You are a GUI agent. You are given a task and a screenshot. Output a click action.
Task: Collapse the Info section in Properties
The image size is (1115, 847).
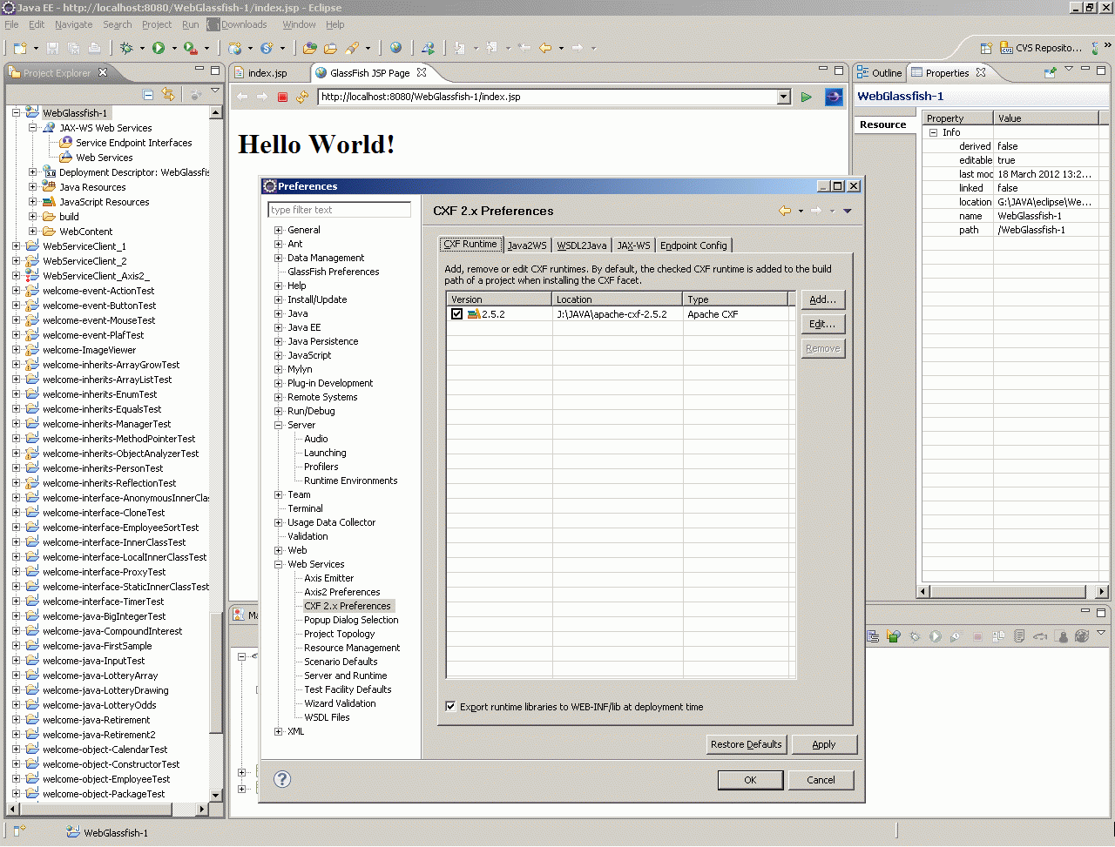933,132
